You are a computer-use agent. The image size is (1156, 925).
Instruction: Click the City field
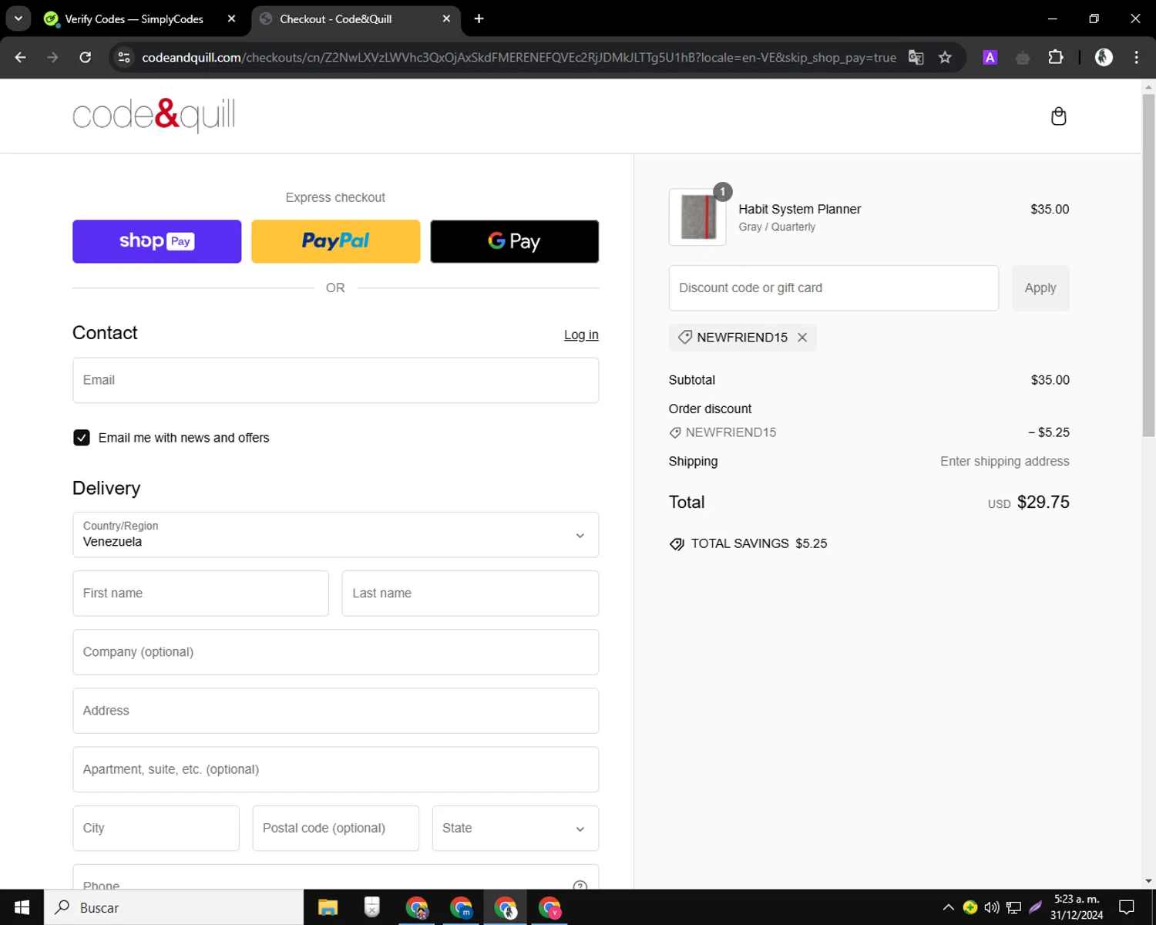tap(156, 828)
